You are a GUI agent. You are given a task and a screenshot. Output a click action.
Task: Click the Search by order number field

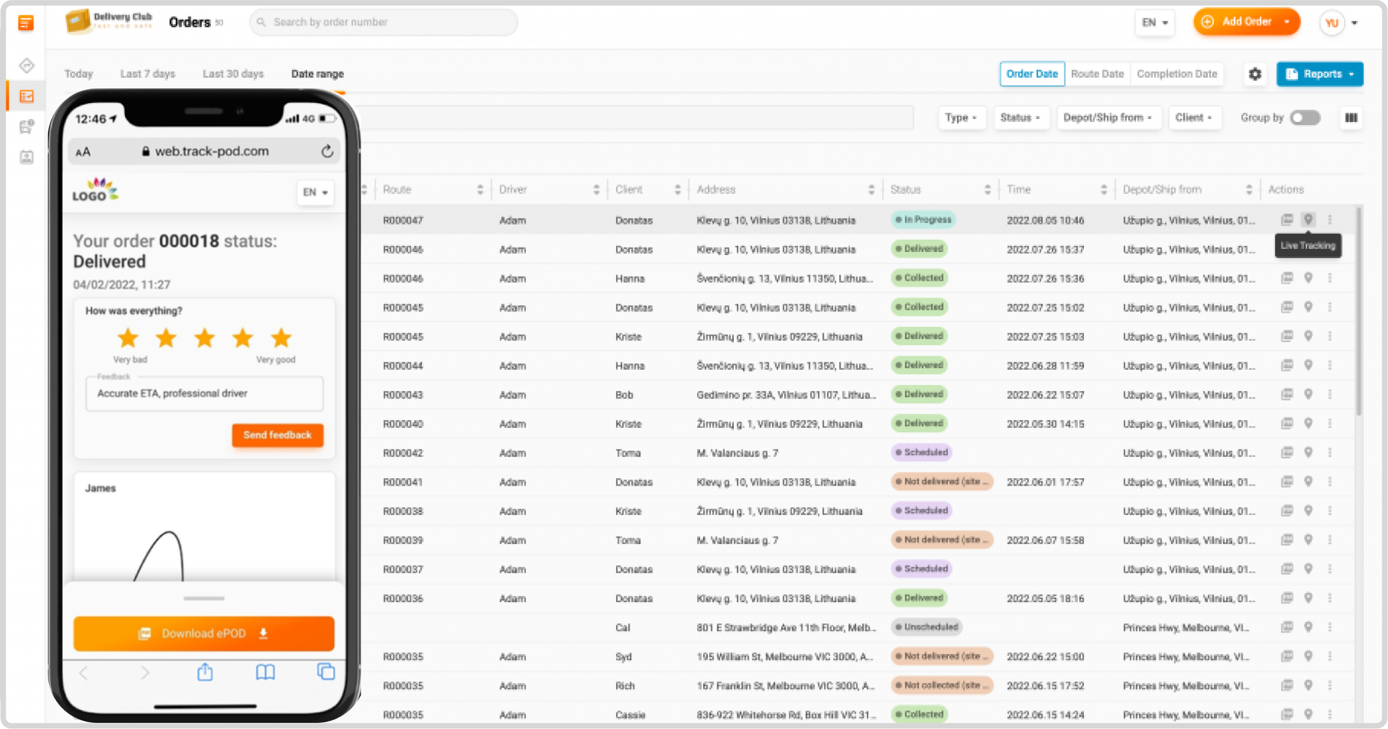pos(383,22)
